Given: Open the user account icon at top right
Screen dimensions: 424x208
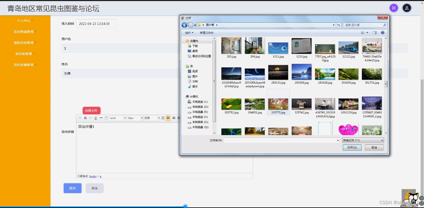Looking at the screenshot, I should click(406, 7).
